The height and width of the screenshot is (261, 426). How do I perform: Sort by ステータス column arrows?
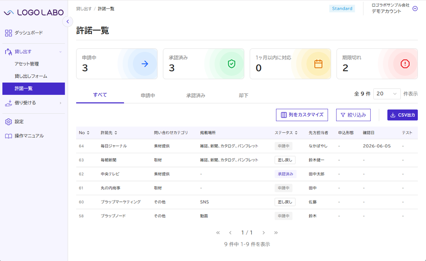point(296,133)
